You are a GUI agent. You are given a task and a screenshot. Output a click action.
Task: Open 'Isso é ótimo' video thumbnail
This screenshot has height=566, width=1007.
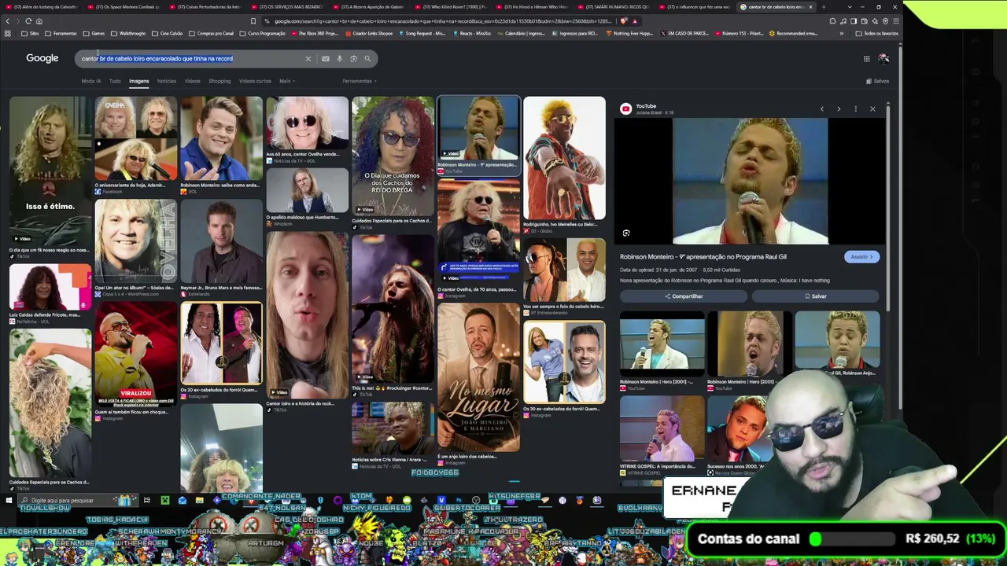pos(50,171)
